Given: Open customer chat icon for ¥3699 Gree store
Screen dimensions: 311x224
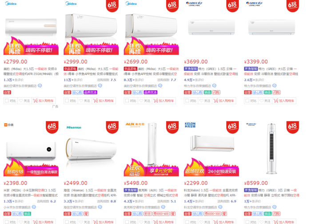Looking at the screenshot, I should (214, 86).
